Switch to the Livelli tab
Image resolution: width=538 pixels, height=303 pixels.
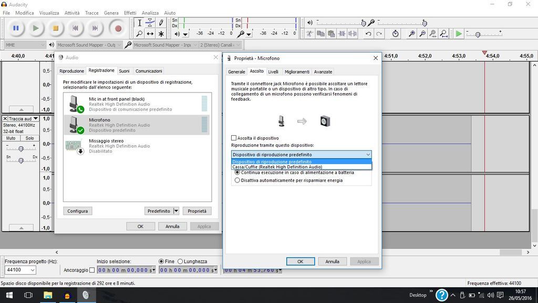[x=273, y=72]
